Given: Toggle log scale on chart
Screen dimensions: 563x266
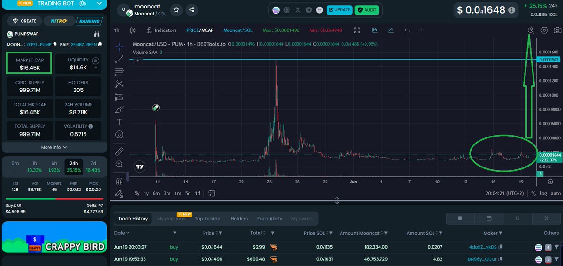Looking at the screenshot, I should click(x=543, y=193).
